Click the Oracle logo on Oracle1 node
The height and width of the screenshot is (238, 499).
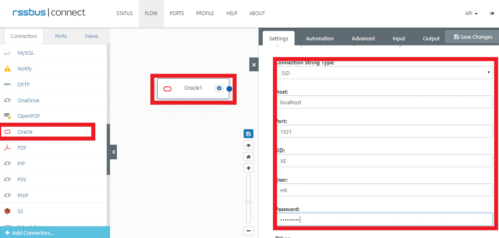click(x=167, y=89)
